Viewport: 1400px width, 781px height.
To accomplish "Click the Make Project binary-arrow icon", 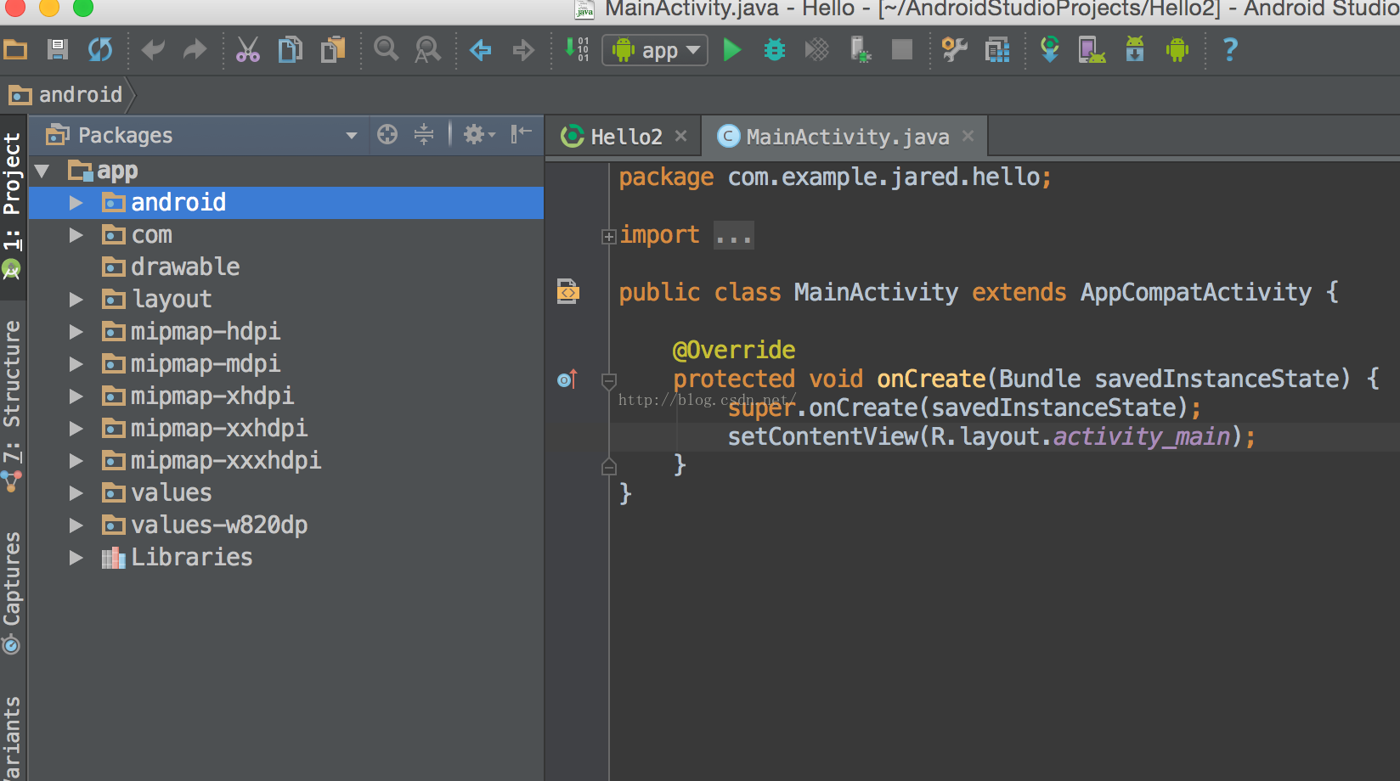I will 577,49.
